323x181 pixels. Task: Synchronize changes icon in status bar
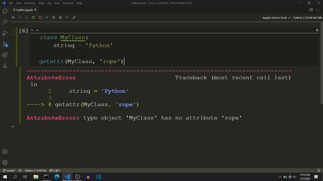pos(20,170)
